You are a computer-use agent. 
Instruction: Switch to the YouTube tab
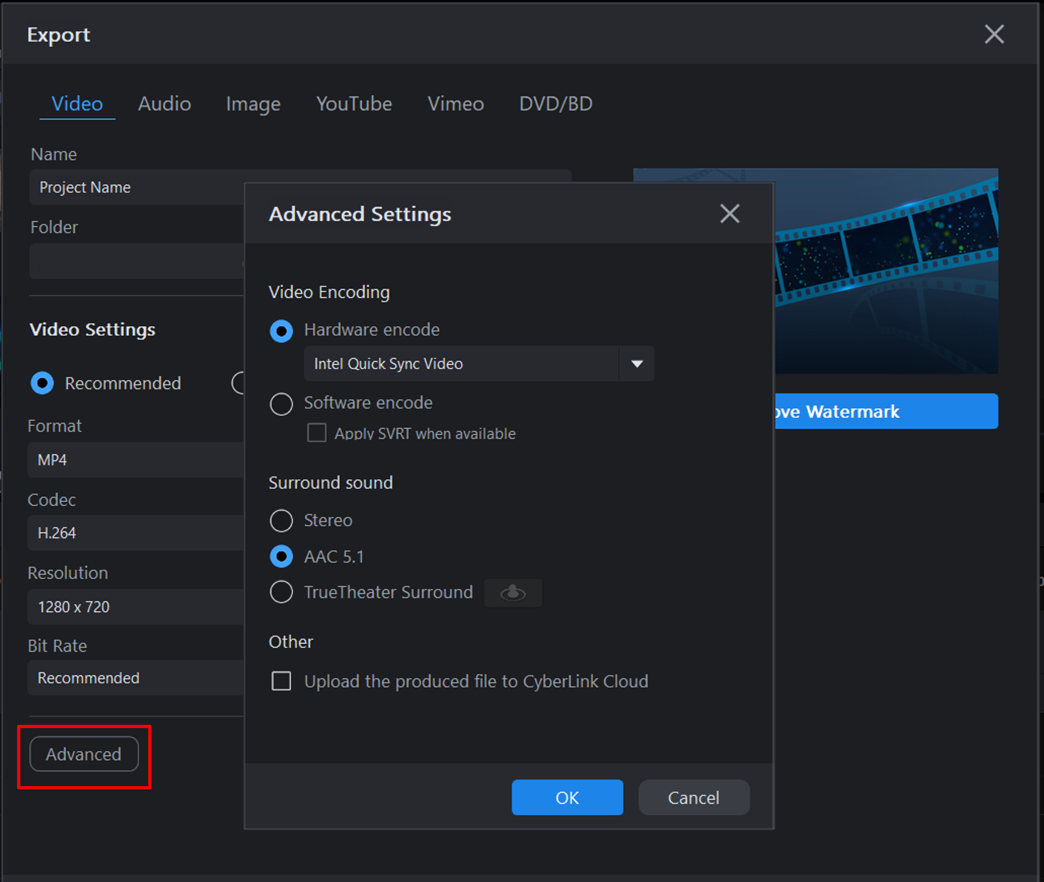[354, 104]
